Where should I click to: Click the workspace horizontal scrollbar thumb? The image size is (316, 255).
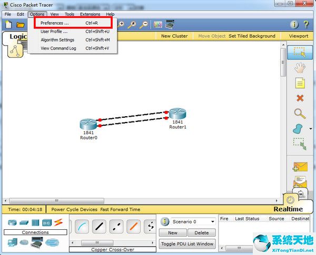[x=57, y=201]
